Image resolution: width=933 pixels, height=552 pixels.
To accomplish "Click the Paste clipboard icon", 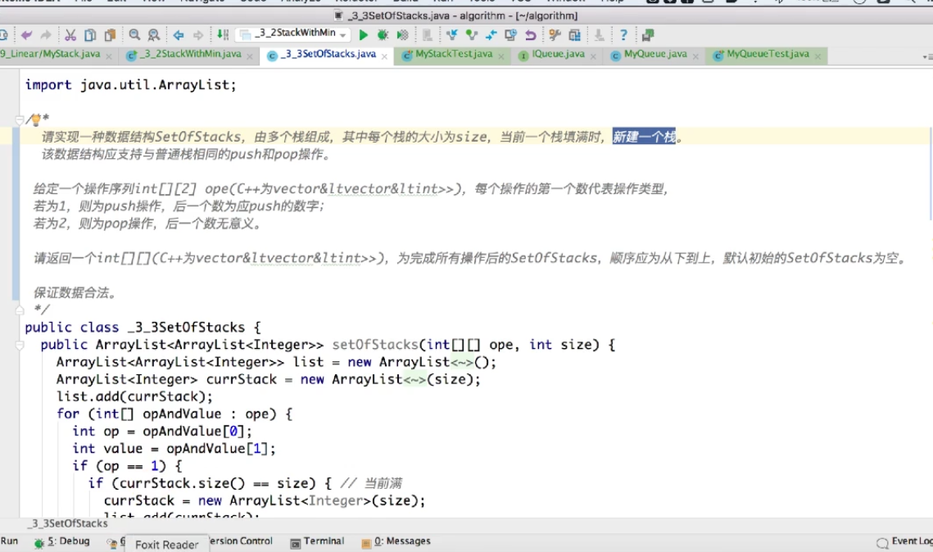I will pos(110,35).
